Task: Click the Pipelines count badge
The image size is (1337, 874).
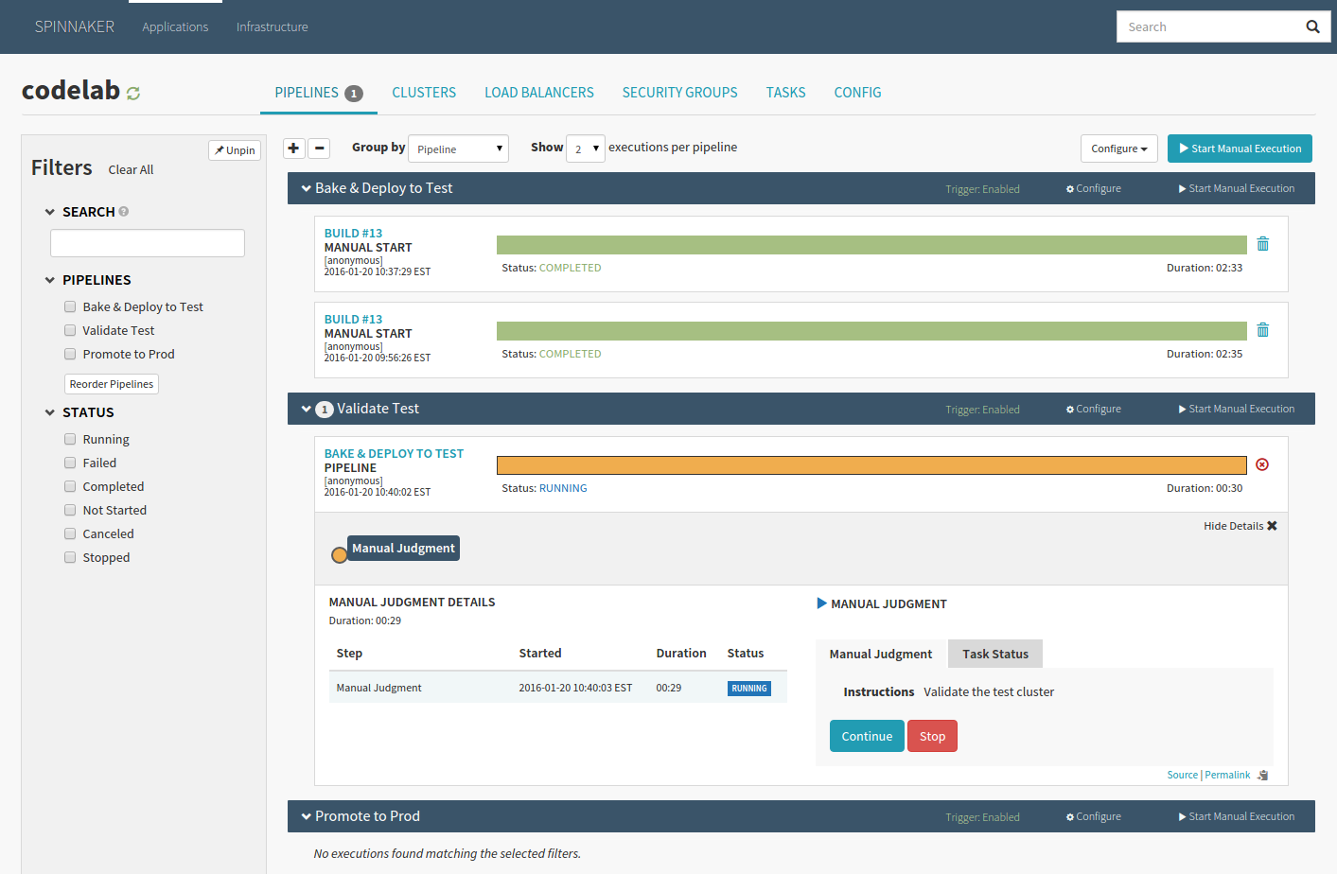Action: [x=354, y=94]
